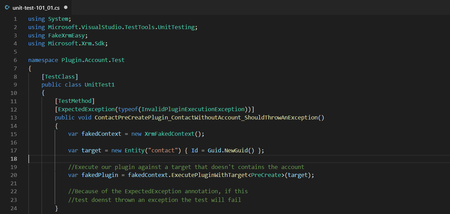450x214 pixels.
Task: Place cursor on empty line 18
Action: click(239, 159)
